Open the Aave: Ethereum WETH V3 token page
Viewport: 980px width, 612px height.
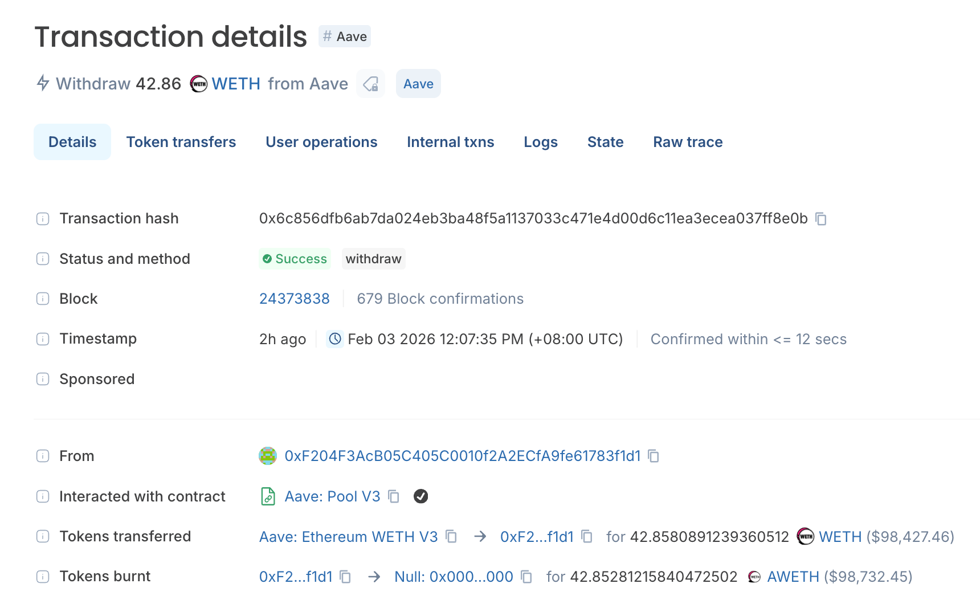coord(348,536)
